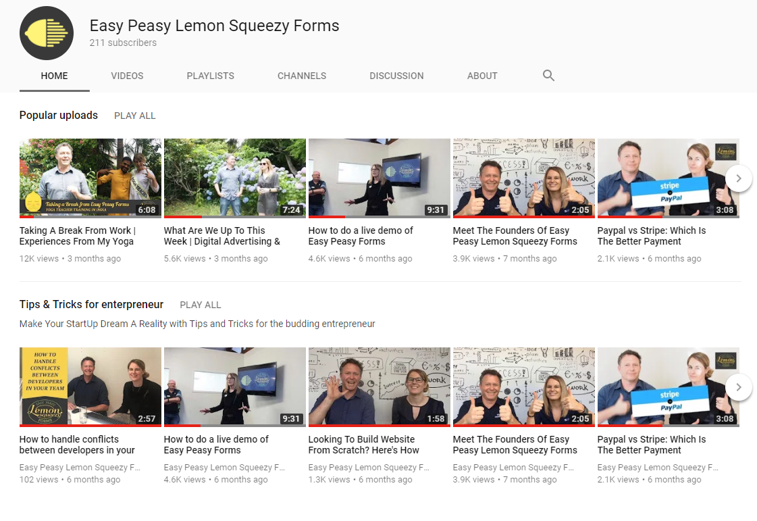Click Paypal vs Stripe title in Tips & Tricks
This screenshot has width=757, height=521.
652,445
